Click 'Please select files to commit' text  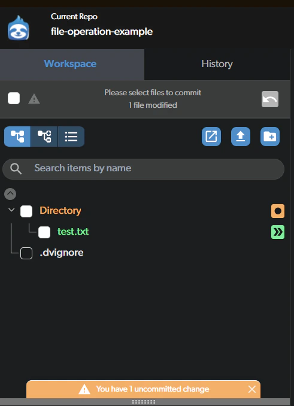pyautogui.click(x=153, y=93)
